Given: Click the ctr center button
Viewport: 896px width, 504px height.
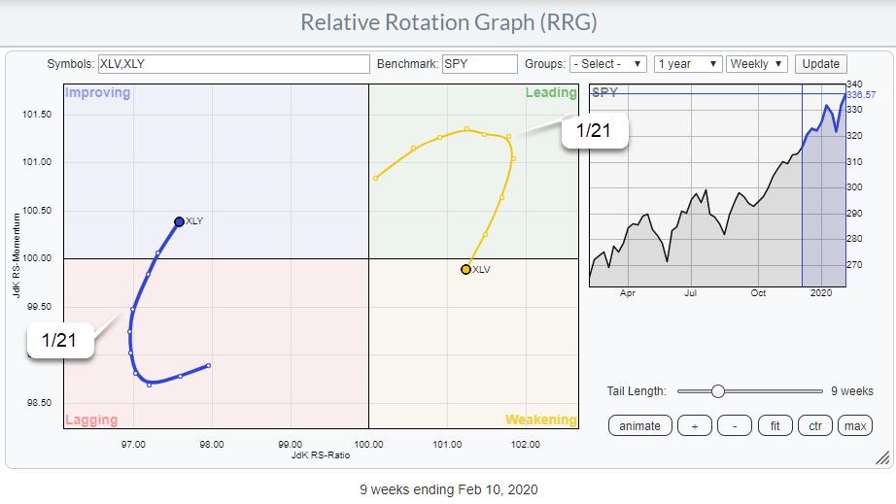Looking at the screenshot, I should (815, 425).
